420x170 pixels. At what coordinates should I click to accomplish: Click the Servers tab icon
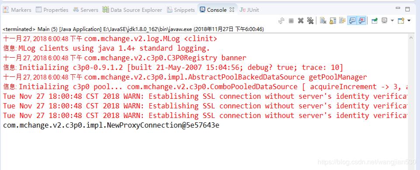coord(76,10)
